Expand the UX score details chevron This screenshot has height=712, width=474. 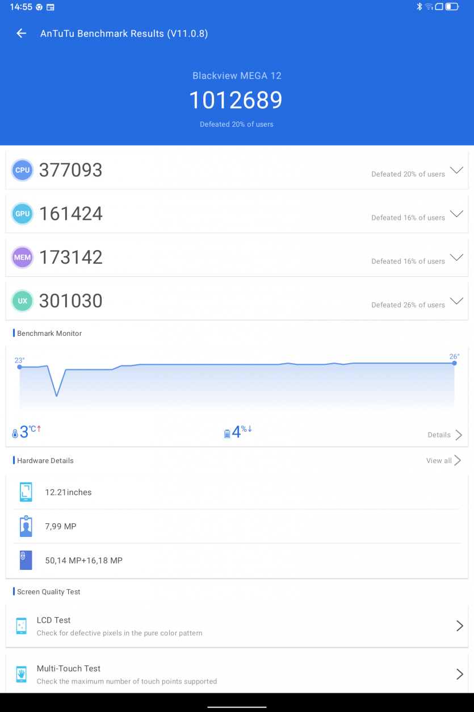coord(456,301)
